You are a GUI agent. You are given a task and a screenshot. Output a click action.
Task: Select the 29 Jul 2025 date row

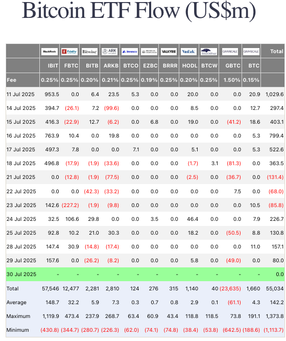click(145, 260)
